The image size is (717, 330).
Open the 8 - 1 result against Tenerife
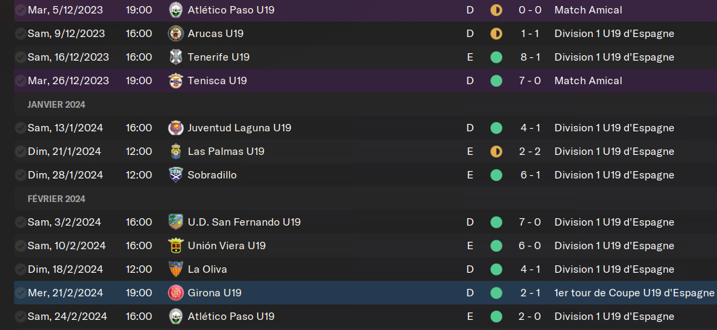[530, 57]
